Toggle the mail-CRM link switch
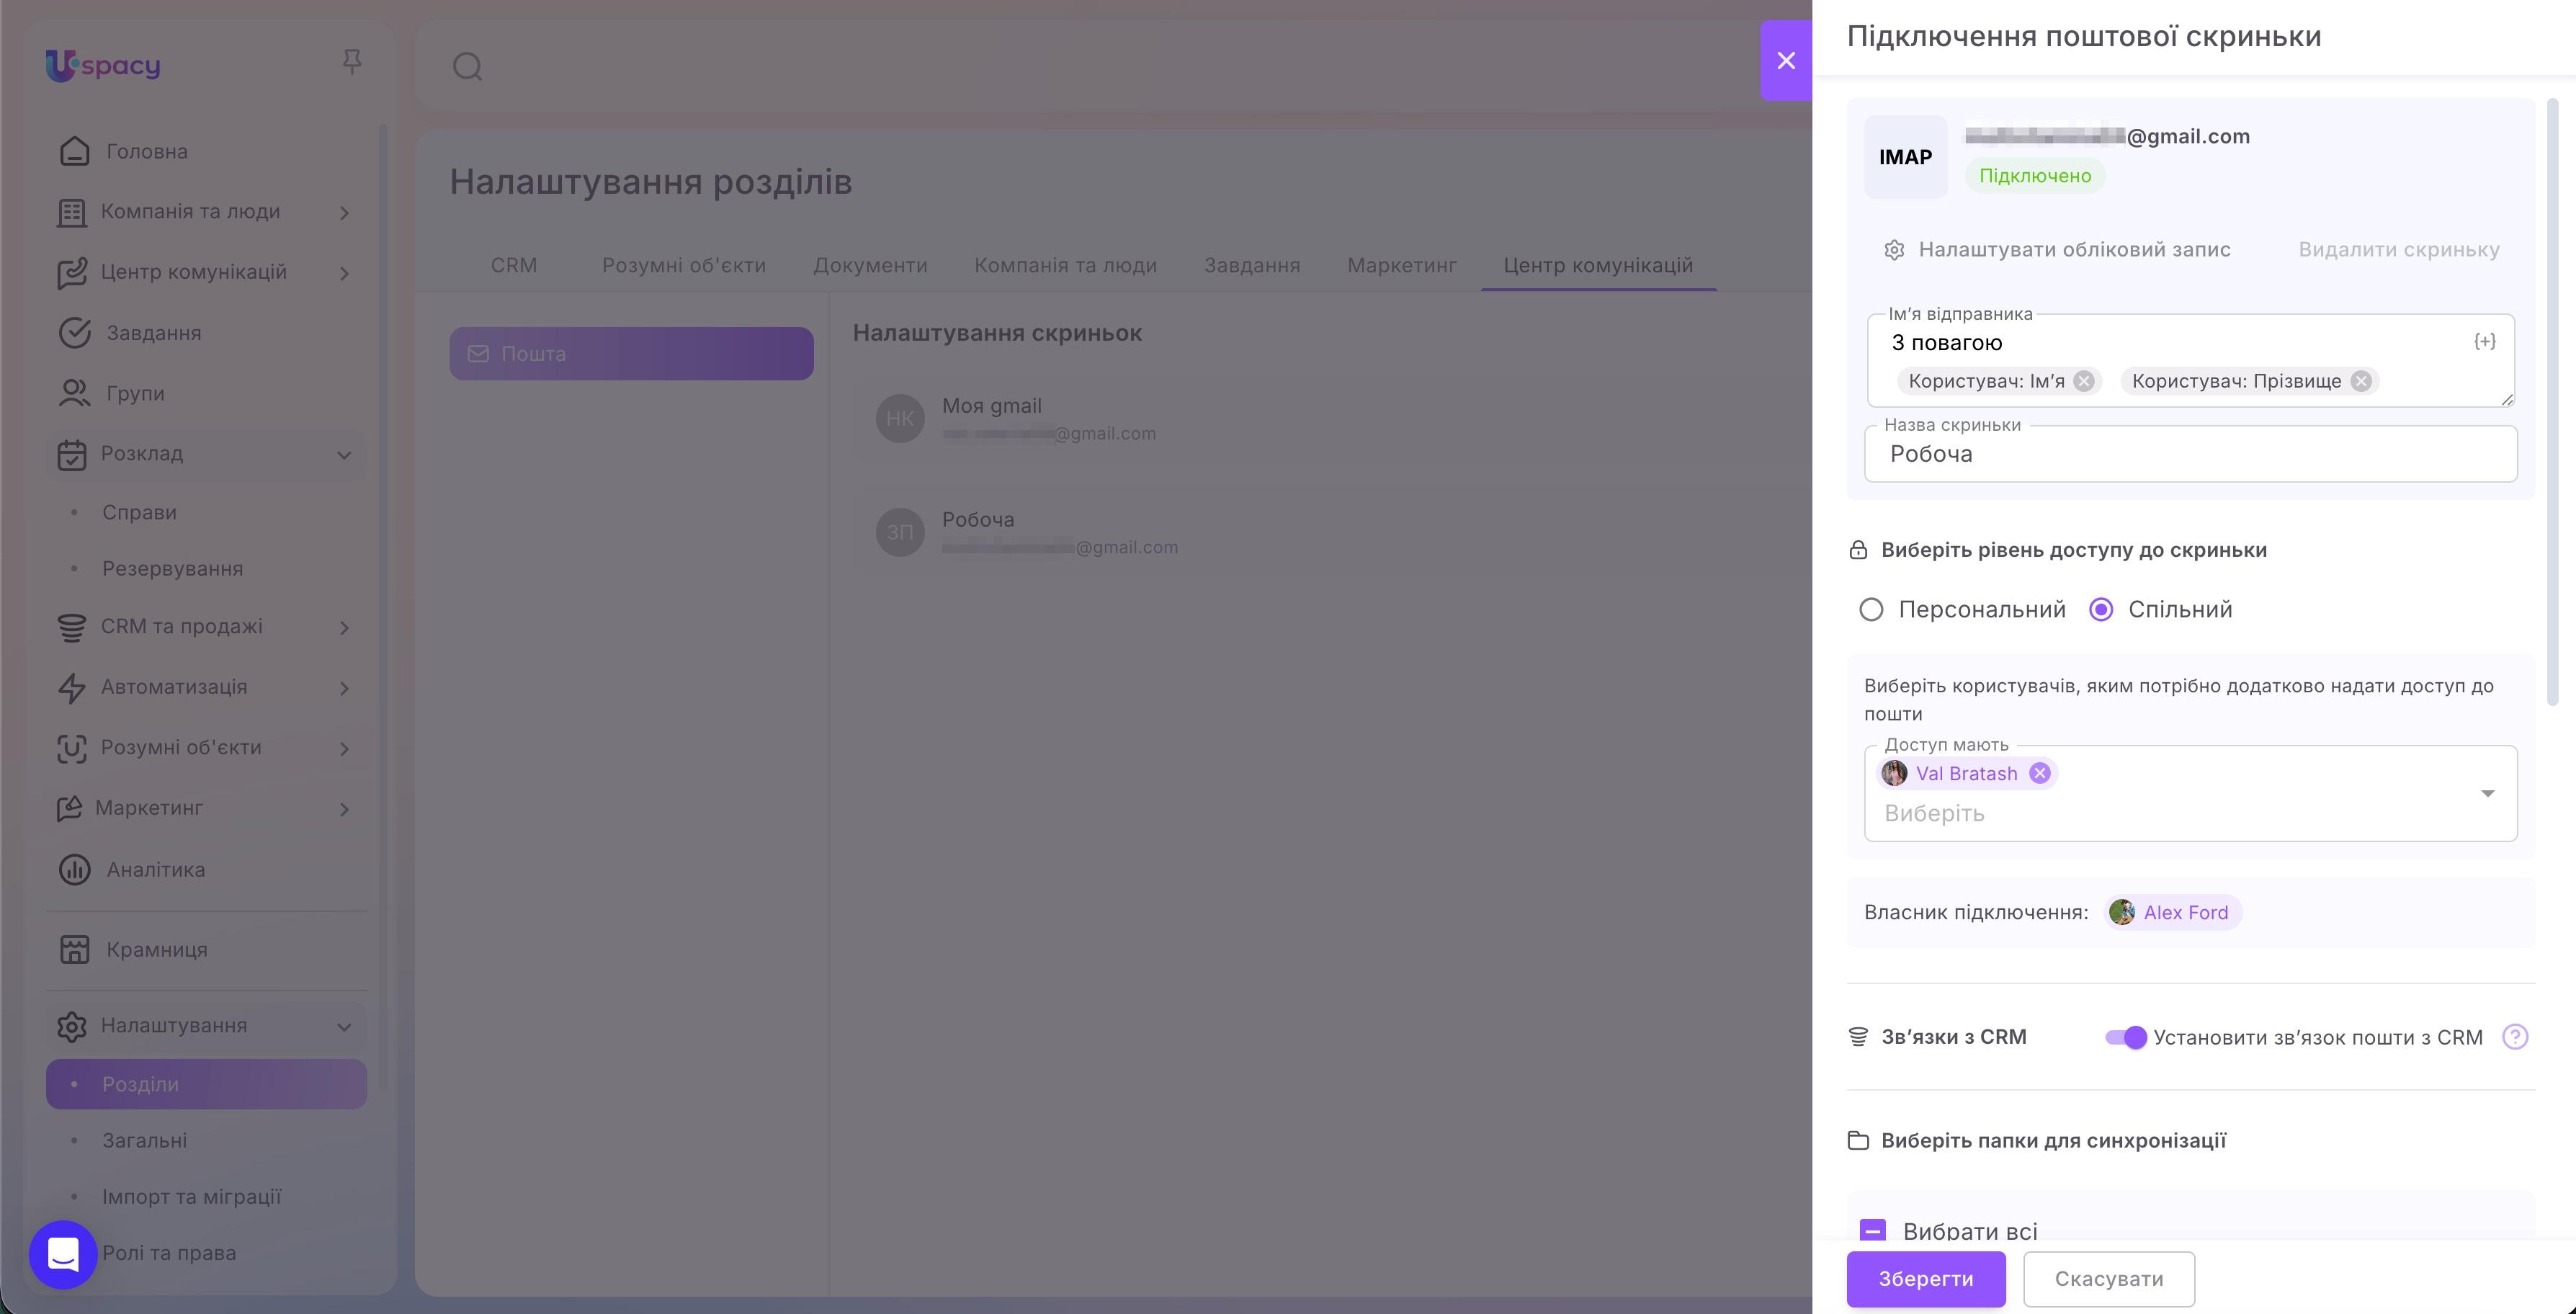The width and height of the screenshot is (2576, 1314). 2125,1038
